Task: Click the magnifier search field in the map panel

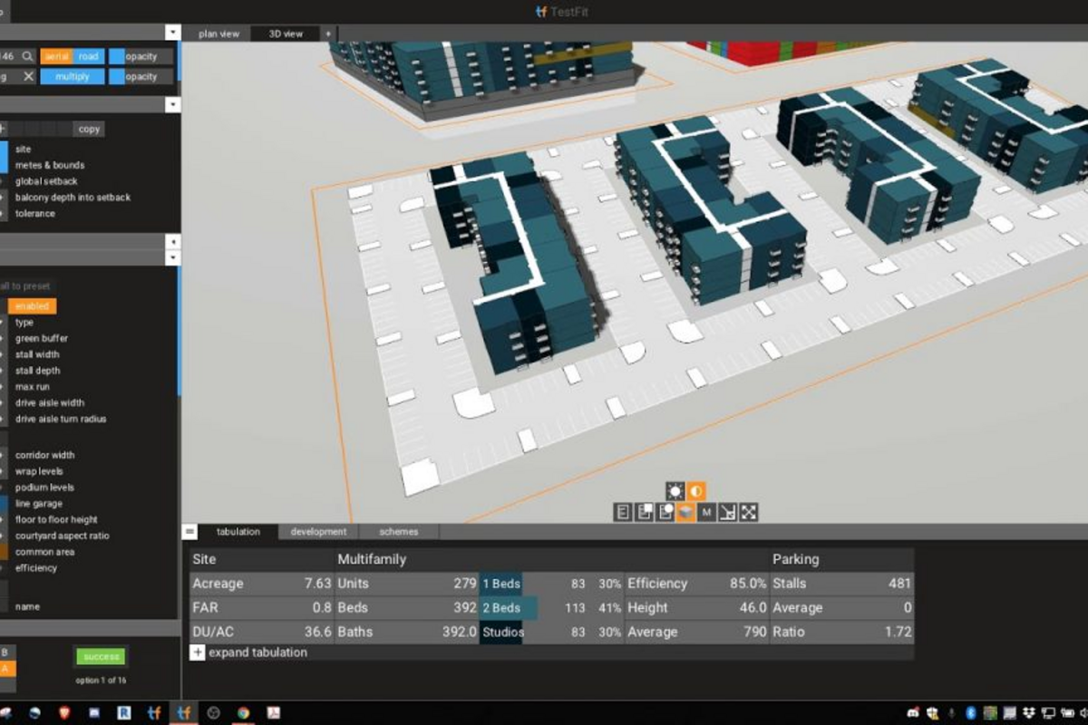Action: (29, 56)
